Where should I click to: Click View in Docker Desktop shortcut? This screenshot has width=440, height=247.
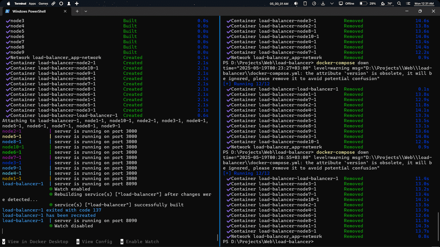point(35,242)
